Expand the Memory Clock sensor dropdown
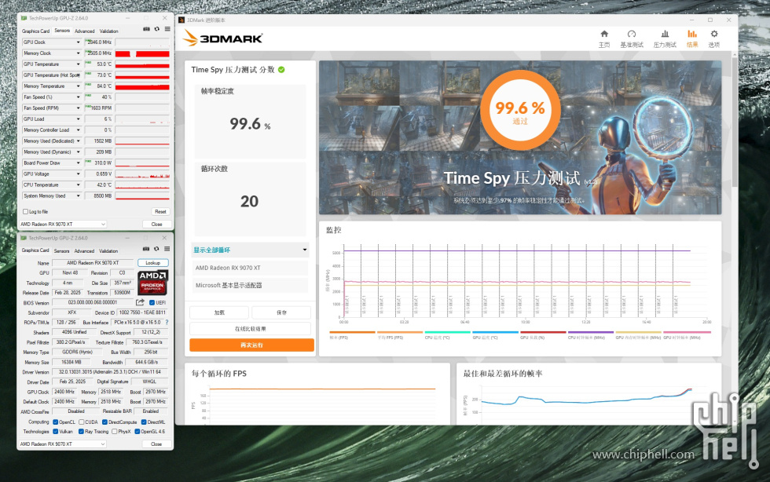This screenshot has height=482, width=770. tap(78, 53)
